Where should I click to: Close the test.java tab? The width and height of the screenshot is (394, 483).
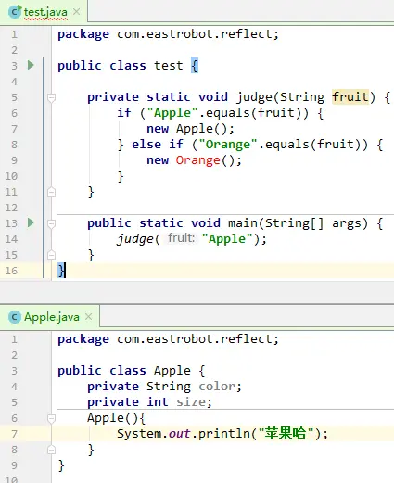tap(76, 12)
